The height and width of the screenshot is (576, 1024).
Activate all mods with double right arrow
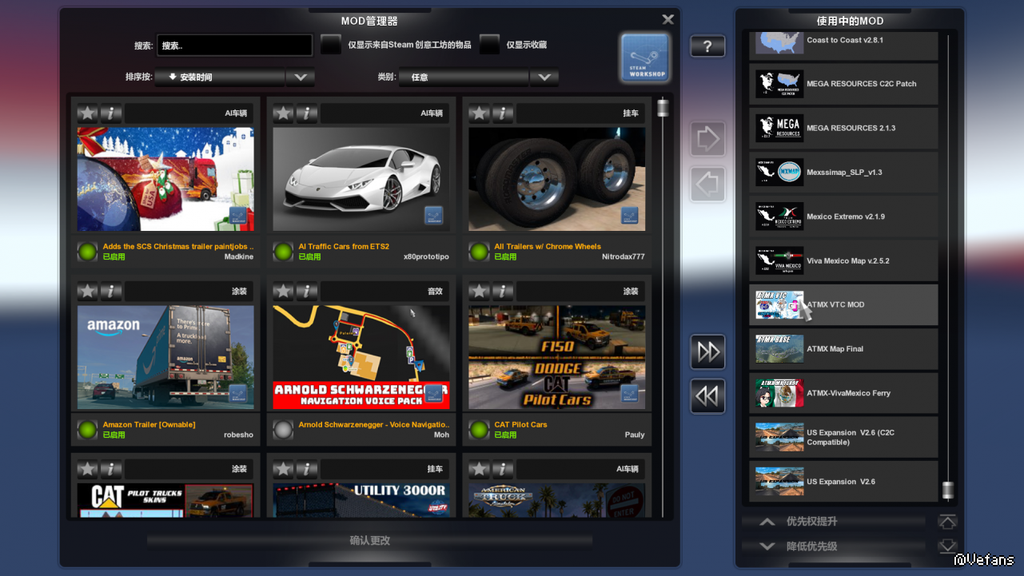click(x=707, y=352)
